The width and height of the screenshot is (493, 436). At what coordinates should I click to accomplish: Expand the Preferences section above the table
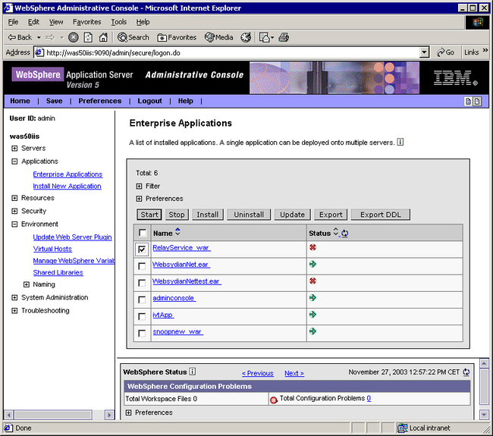139,199
